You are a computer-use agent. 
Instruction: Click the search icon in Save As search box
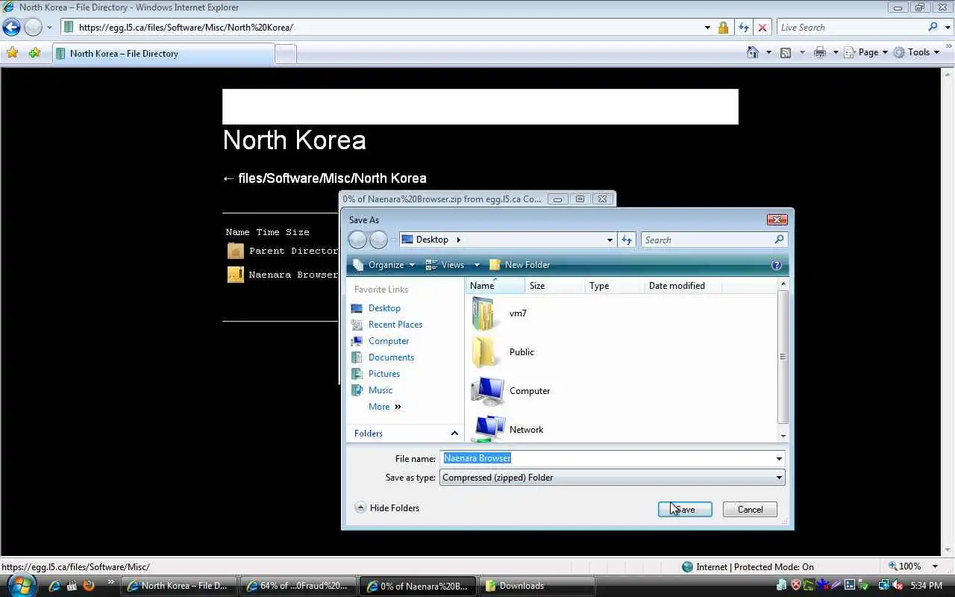click(x=779, y=240)
